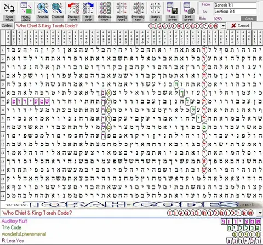This screenshot has width=263, height=245.
Task: Click the Print screen icon
Action: pos(188,8)
